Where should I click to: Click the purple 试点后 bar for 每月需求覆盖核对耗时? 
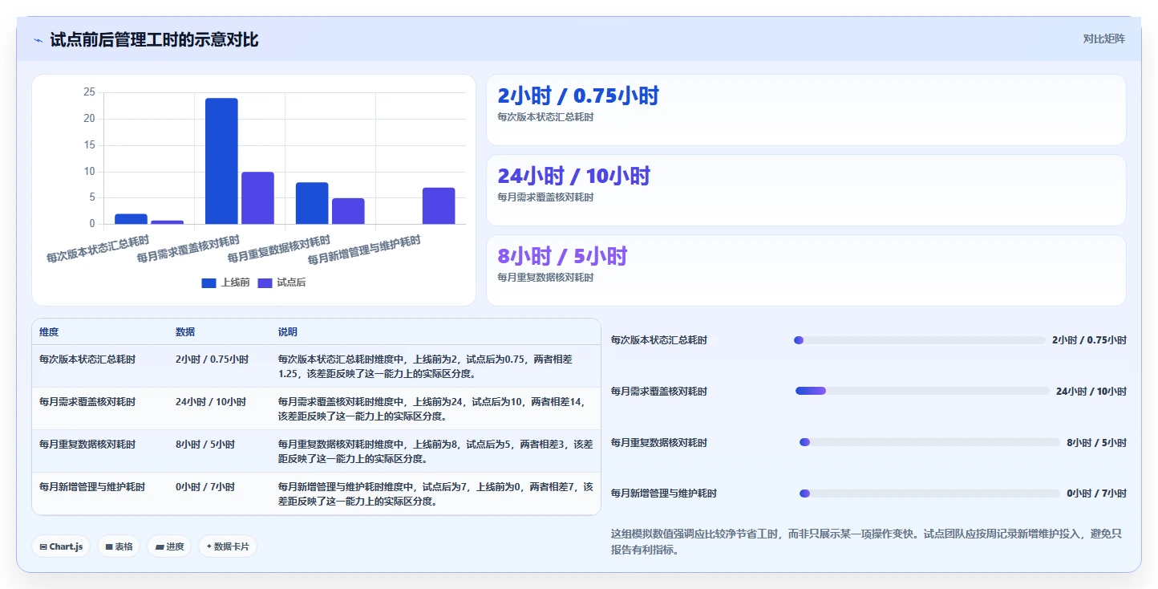[257, 198]
